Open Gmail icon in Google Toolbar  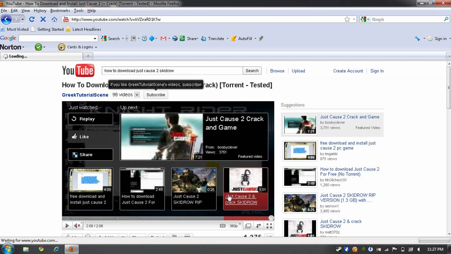(163, 38)
